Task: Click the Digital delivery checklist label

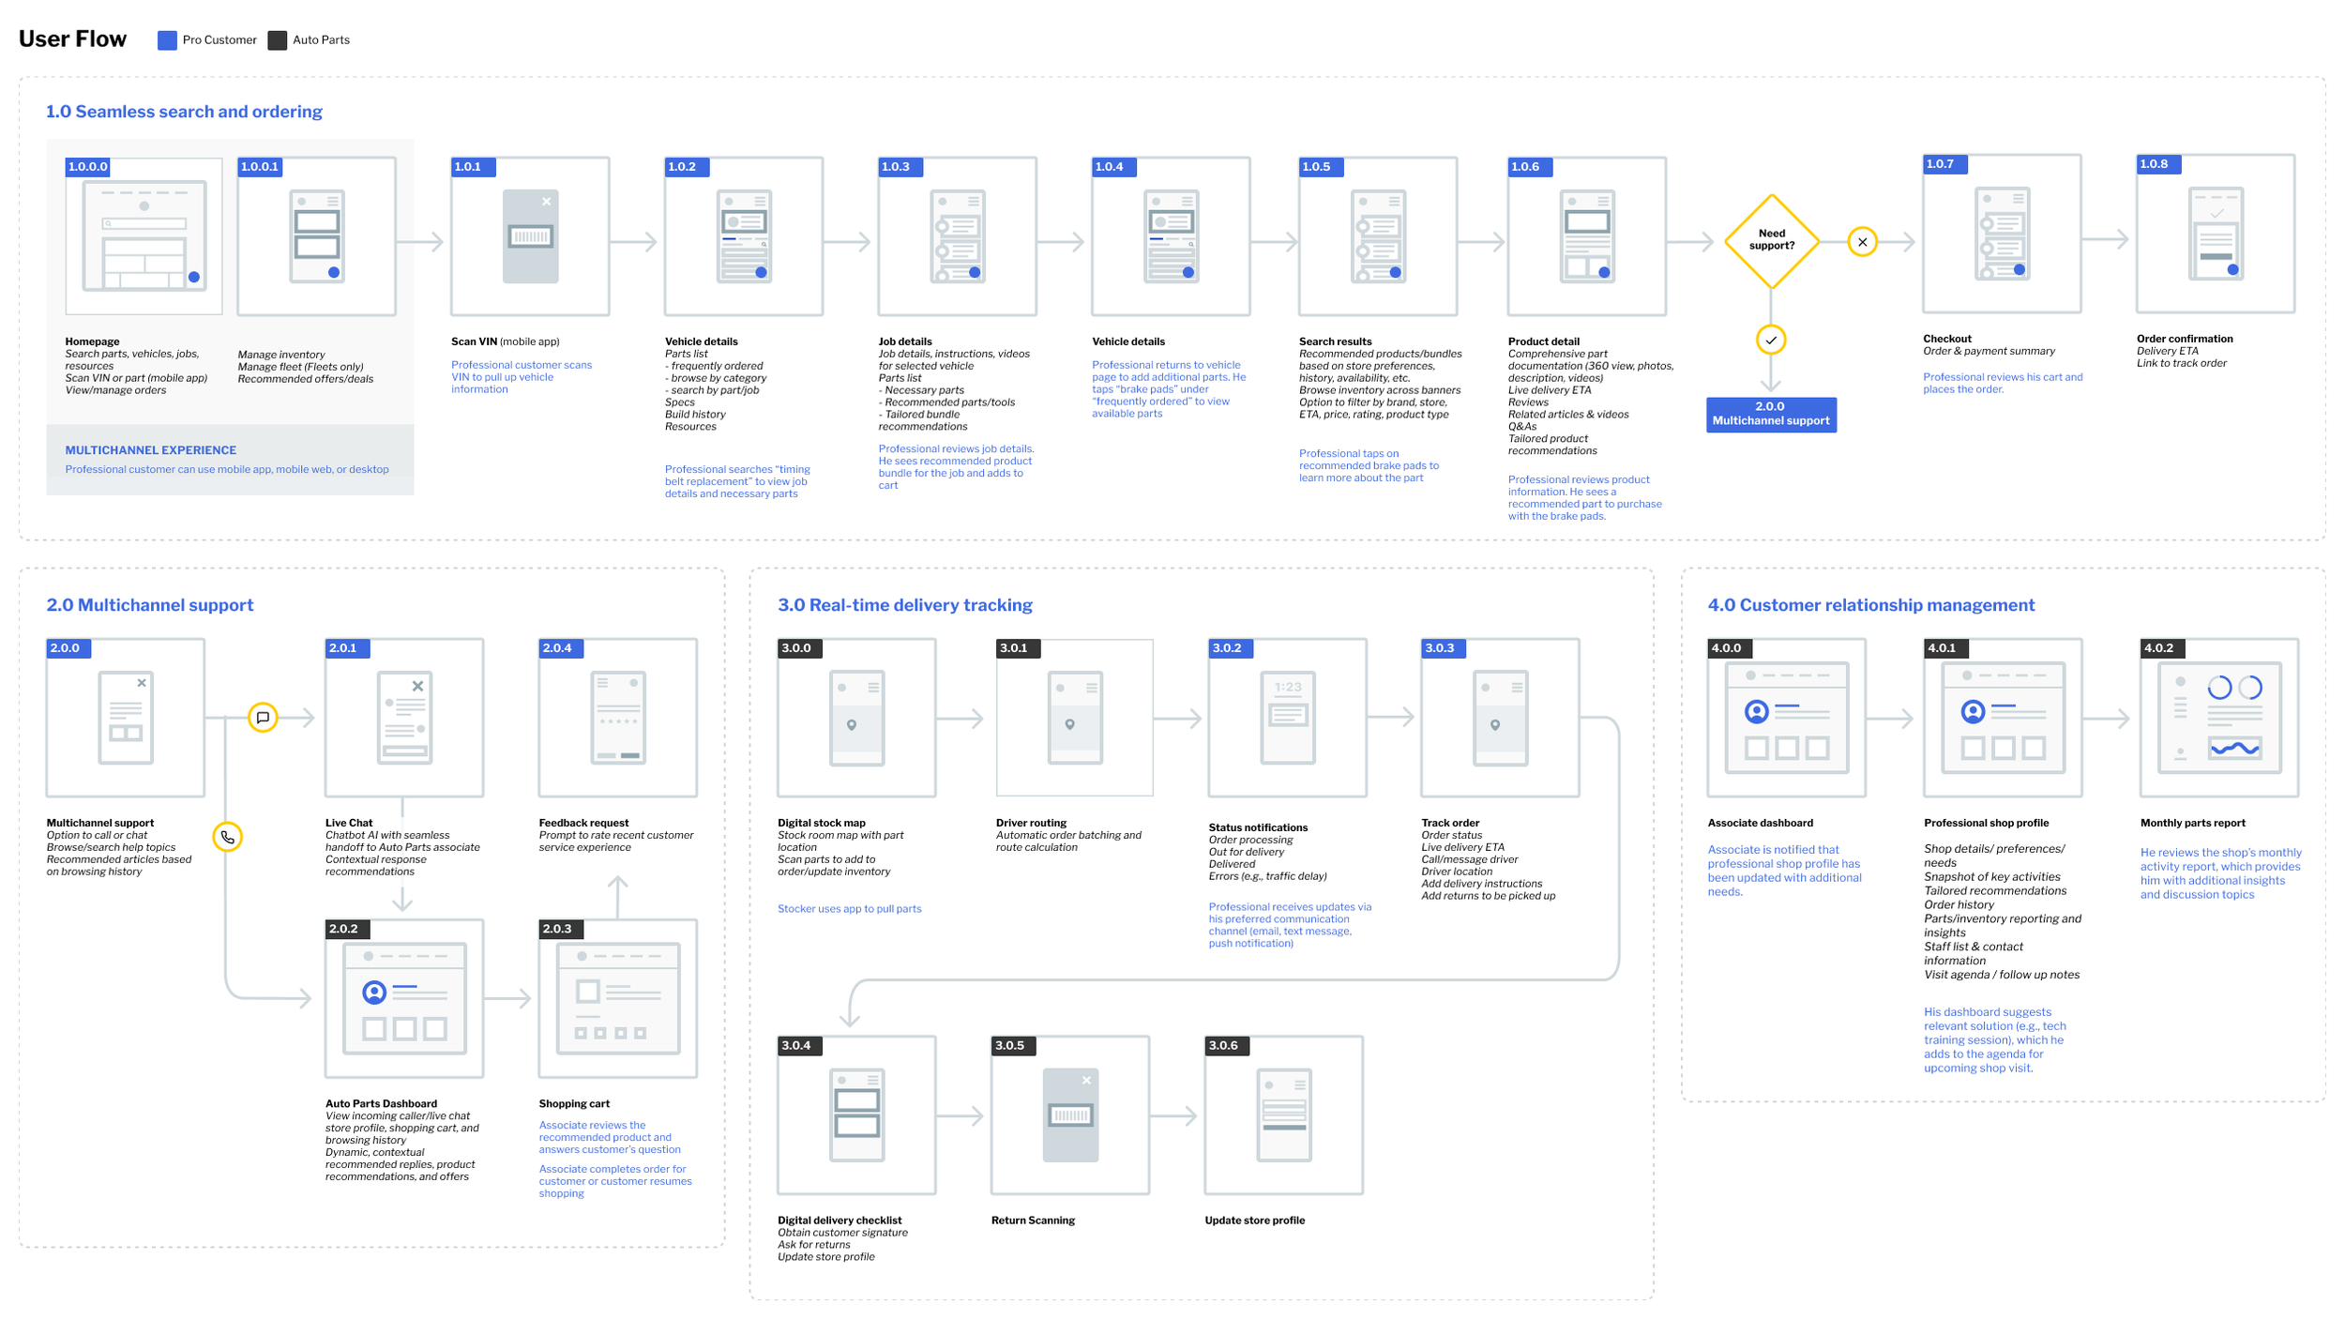Action: pyautogui.click(x=840, y=1220)
